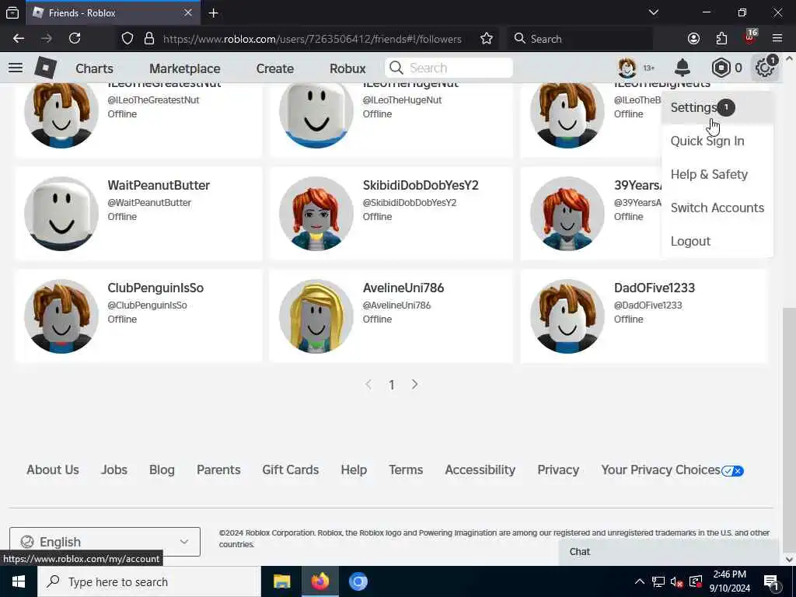Image resolution: width=796 pixels, height=597 pixels.
Task: Open AvelineUni786 avatar thumbnail
Action: click(x=316, y=316)
